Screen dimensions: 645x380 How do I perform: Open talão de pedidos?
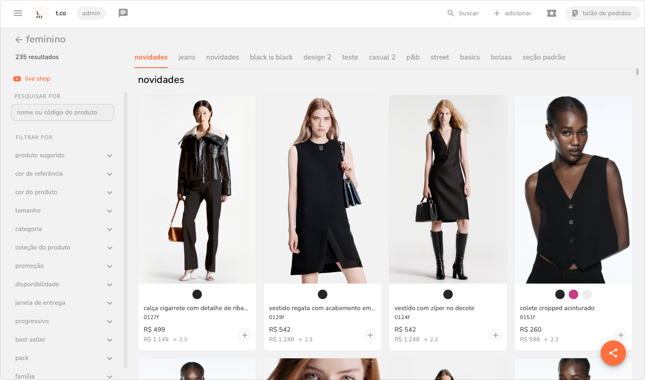tap(602, 13)
